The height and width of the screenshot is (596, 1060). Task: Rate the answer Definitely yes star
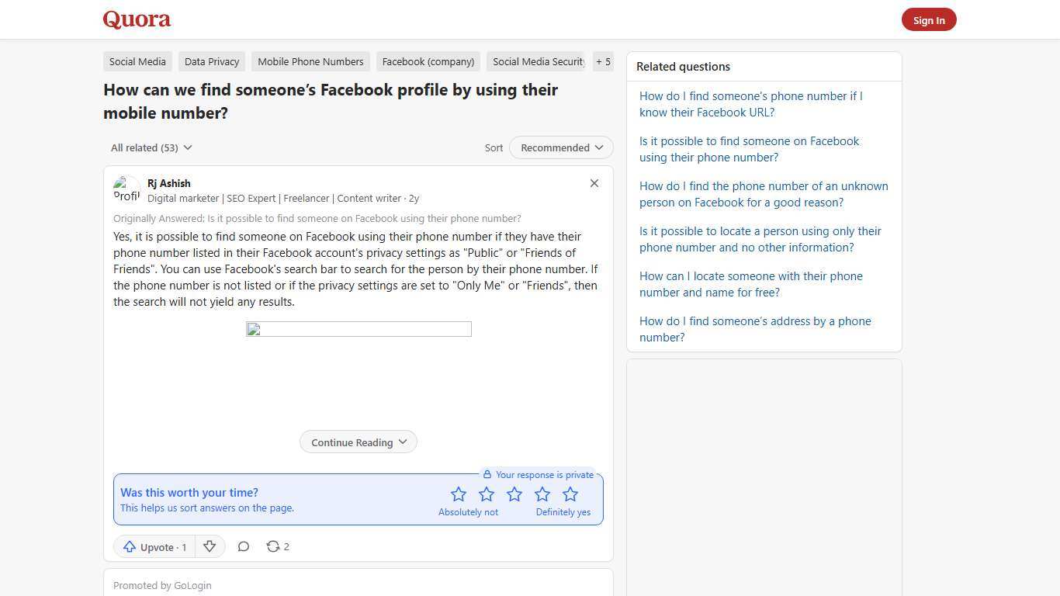pos(570,494)
